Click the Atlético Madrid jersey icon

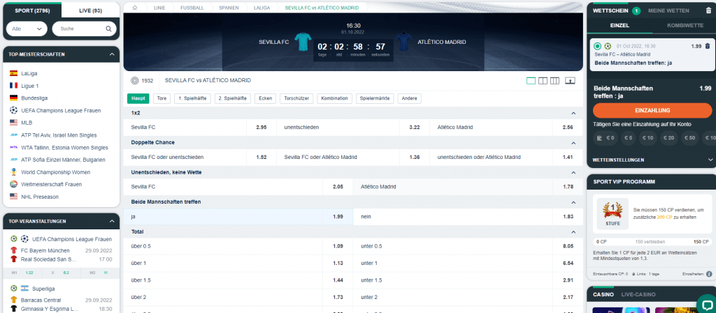coord(403,41)
